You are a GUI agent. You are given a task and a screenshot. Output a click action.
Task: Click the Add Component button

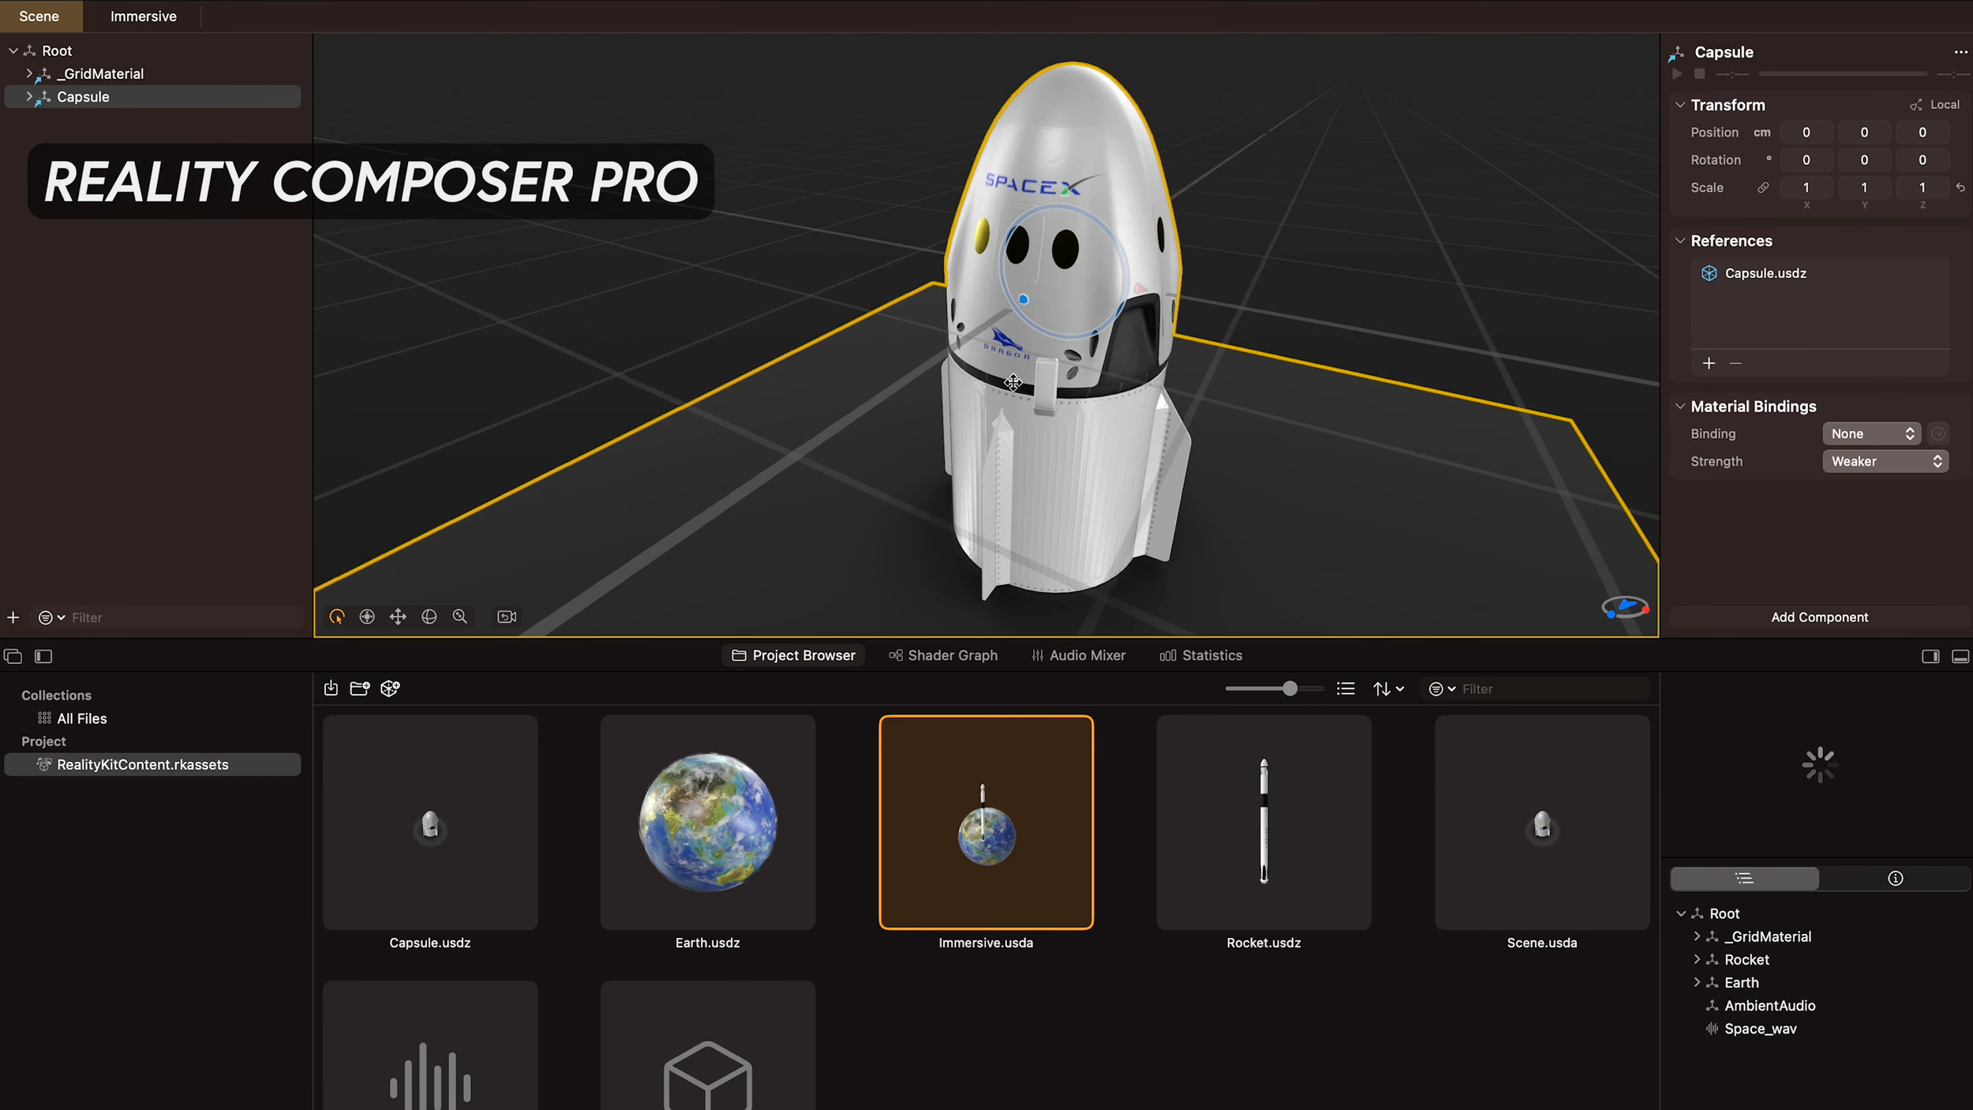tap(1819, 617)
